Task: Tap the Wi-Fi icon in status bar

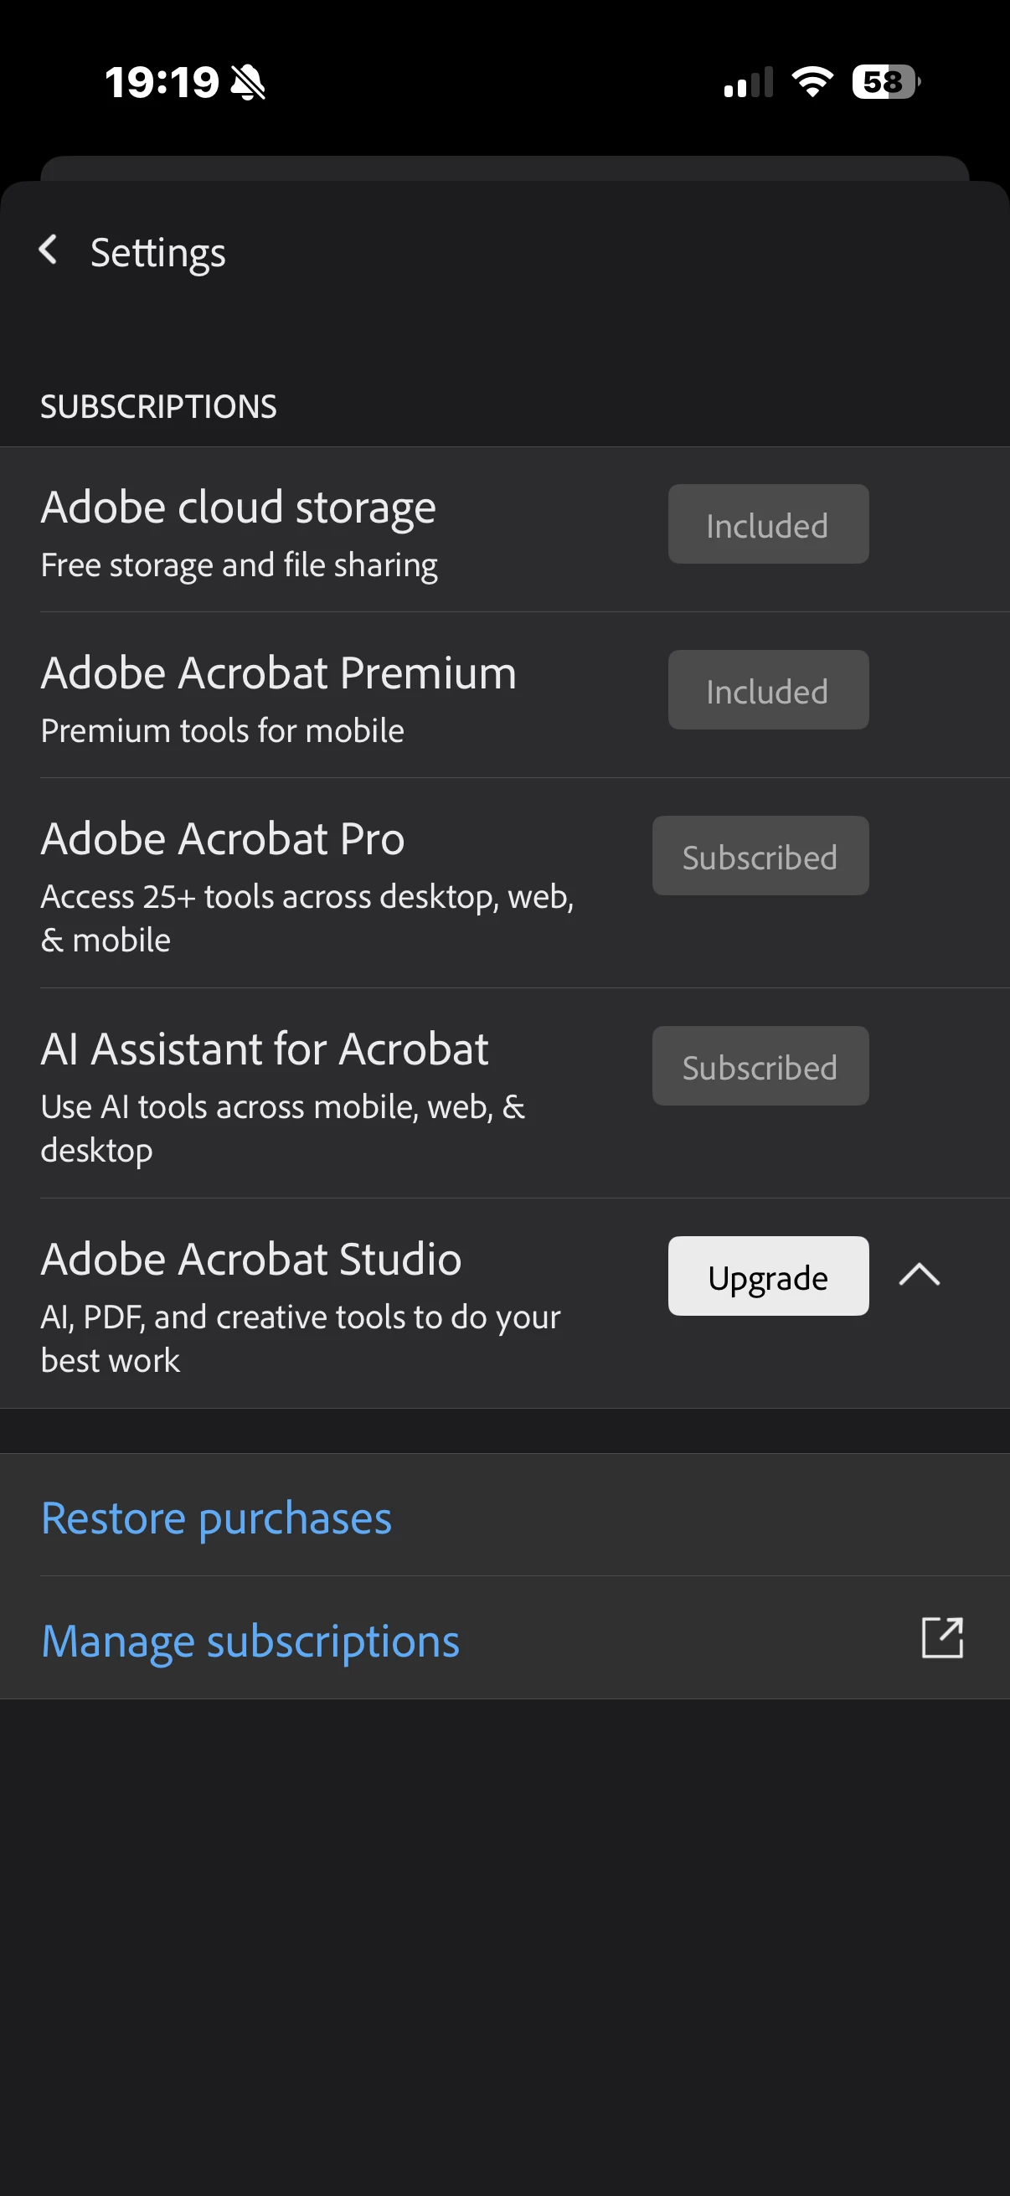Action: point(812,82)
